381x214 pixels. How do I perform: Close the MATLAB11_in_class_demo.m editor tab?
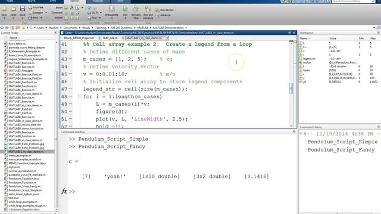click(x=167, y=38)
